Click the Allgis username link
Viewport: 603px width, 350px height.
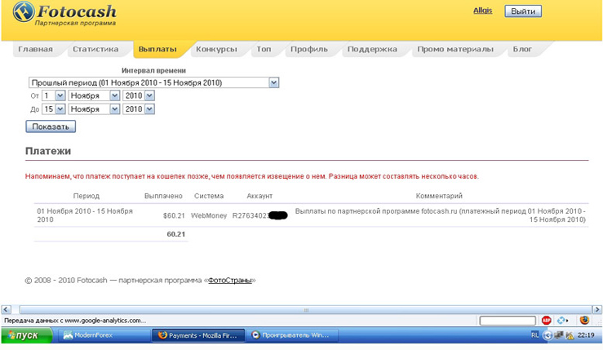[482, 11]
